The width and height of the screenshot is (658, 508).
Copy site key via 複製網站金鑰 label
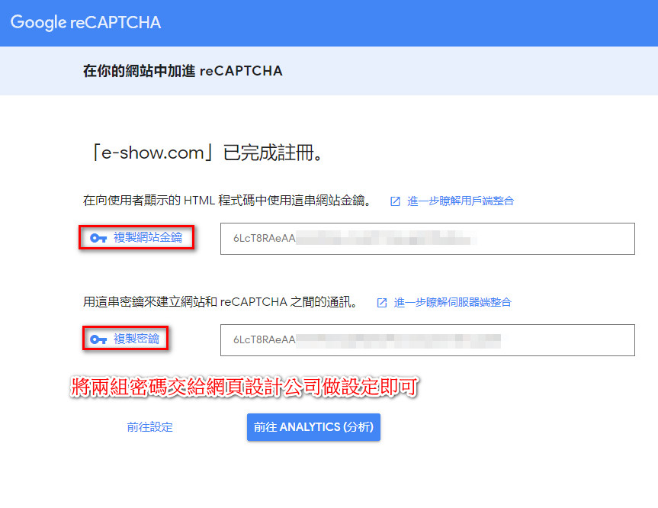pyautogui.click(x=148, y=238)
